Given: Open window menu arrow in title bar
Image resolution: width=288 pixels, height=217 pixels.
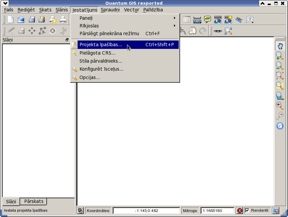Looking at the screenshot, I should click(x=5, y=3).
